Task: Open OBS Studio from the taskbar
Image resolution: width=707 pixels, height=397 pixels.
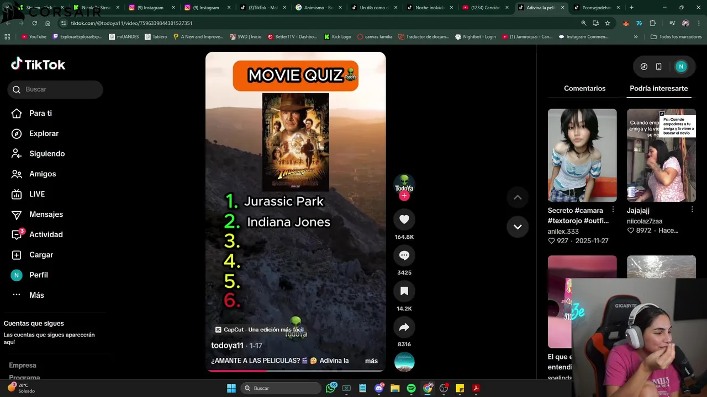Action: click(x=444, y=388)
